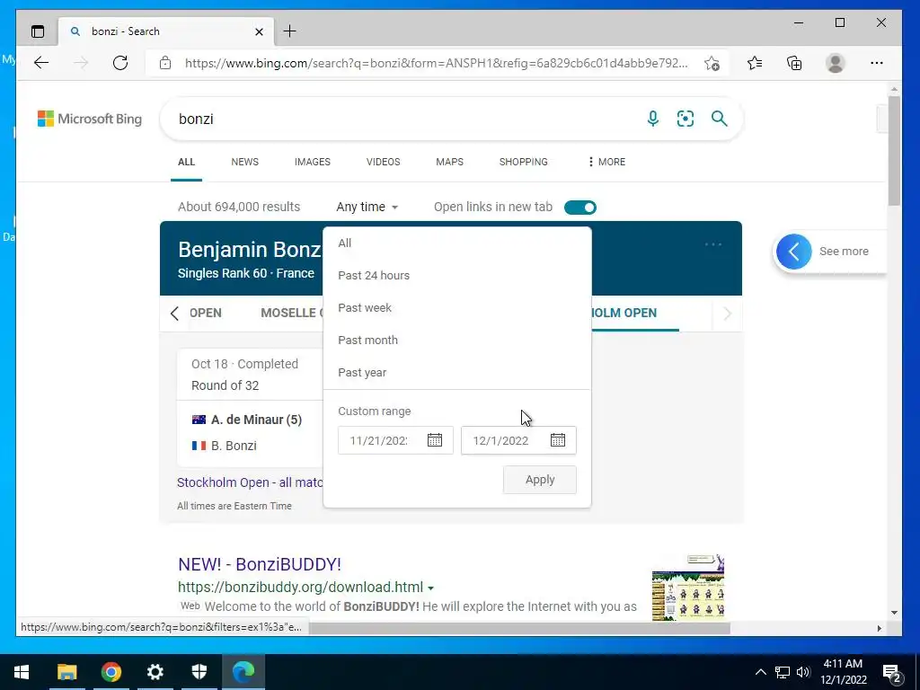Open the bonzibuddy.org/download.html URL link

click(300, 588)
